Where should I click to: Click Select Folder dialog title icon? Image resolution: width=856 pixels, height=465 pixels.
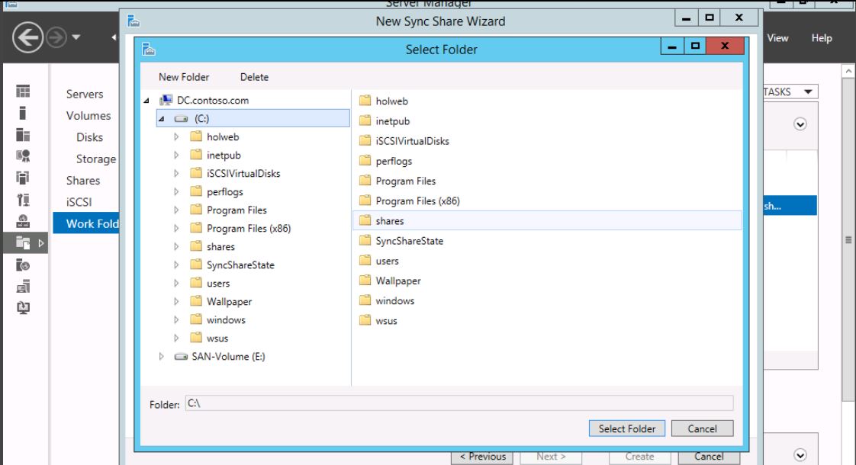point(149,50)
